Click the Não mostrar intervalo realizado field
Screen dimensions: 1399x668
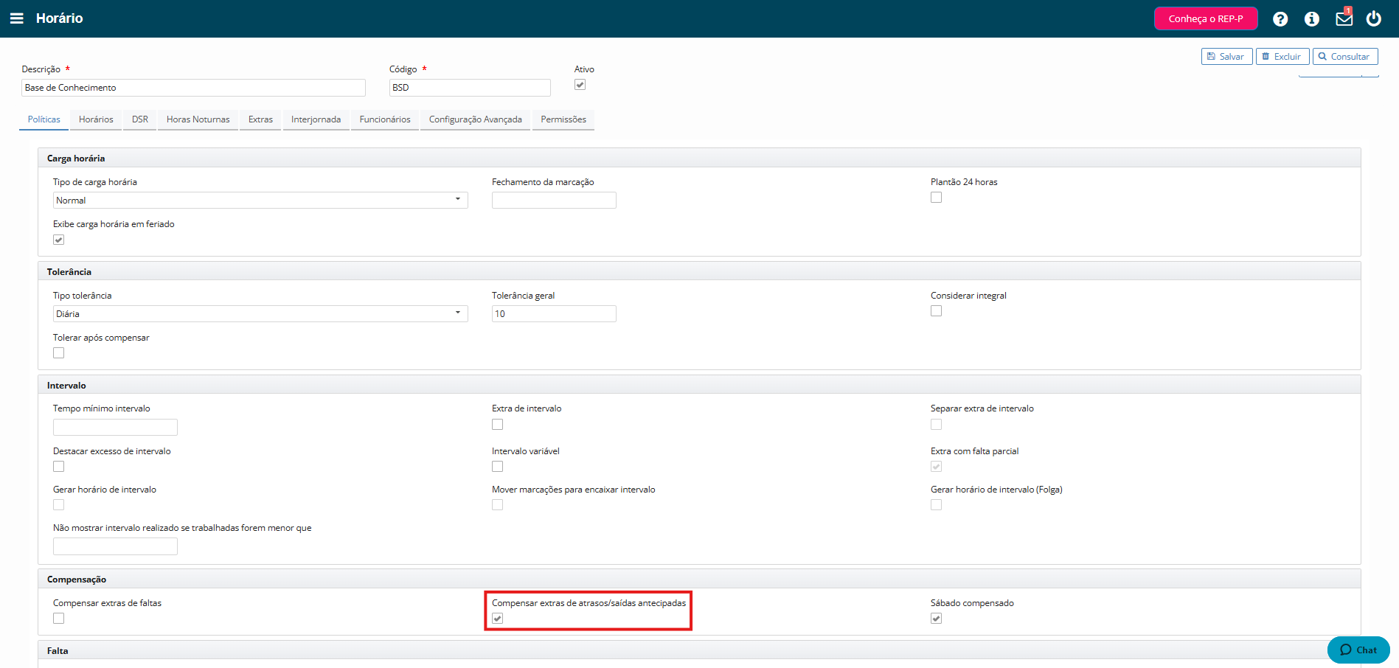point(115,546)
